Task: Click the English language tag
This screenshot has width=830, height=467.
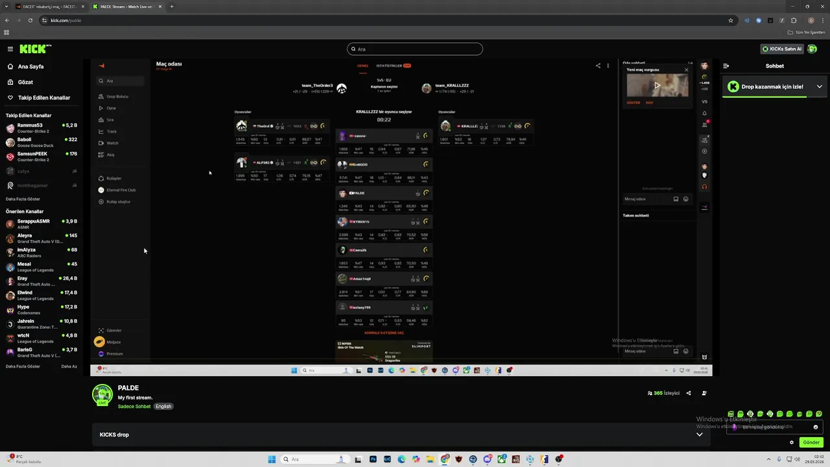Action: [163, 407]
